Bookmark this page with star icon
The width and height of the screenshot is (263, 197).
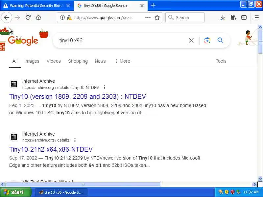157,17
